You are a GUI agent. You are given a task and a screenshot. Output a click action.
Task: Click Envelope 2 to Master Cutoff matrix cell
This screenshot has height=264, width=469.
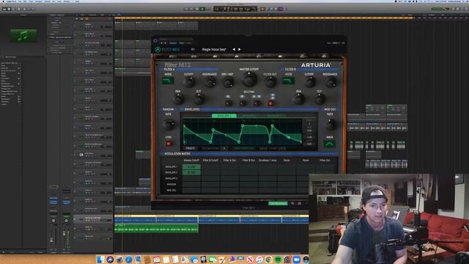point(191,173)
